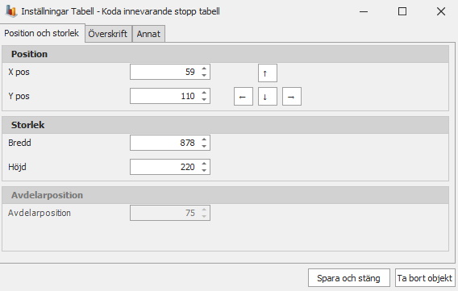458x291 pixels.
Task: Decrease Bredd value with down arrow
Action: point(204,146)
